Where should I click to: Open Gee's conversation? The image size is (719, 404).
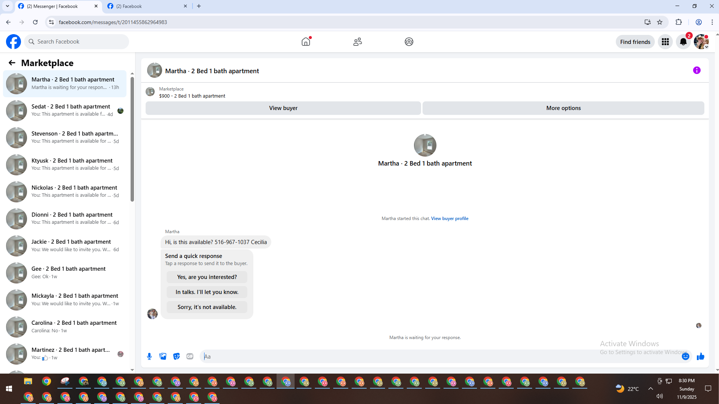pyautogui.click(x=65, y=273)
